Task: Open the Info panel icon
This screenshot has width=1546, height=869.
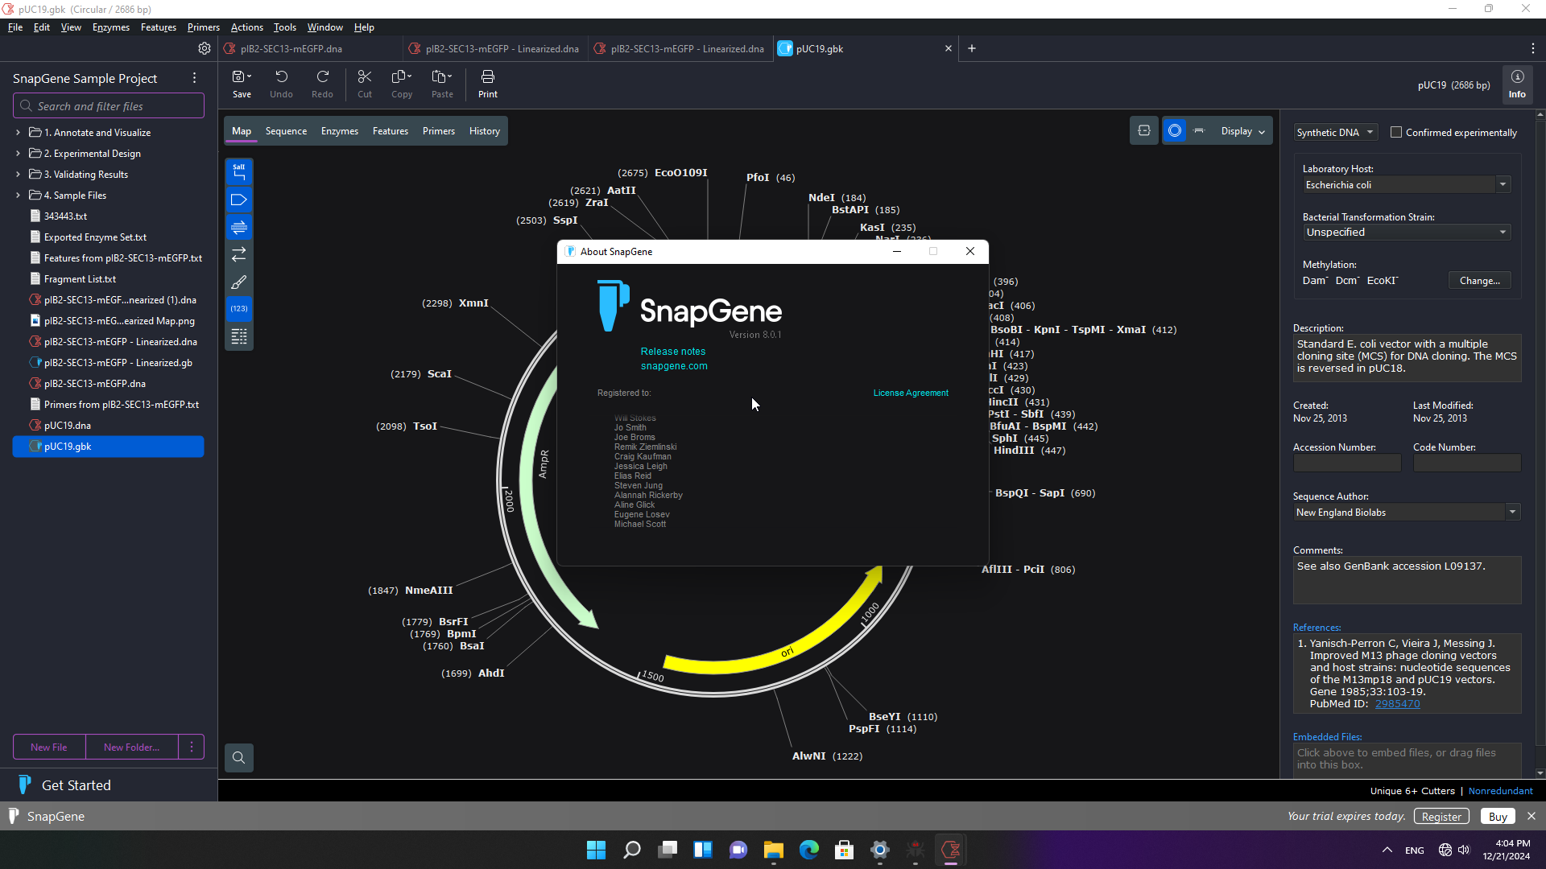Action: tap(1517, 84)
